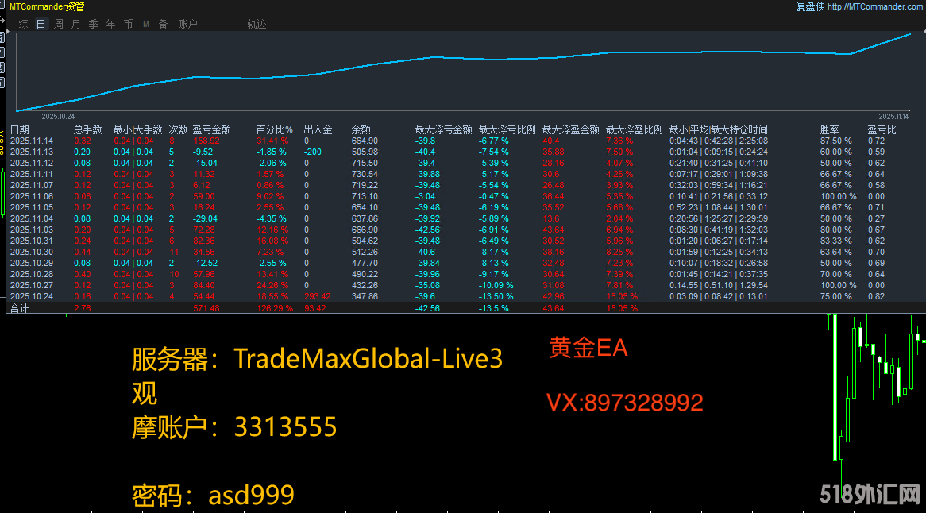Select the 2025.11.14 data row
This screenshot has height=513, width=926.
[x=32, y=141]
